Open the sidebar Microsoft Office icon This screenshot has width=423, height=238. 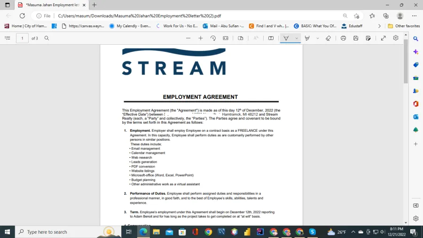(x=416, y=104)
